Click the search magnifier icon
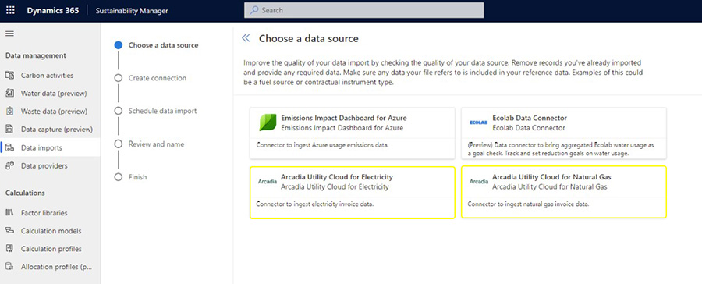Image resolution: width=702 pixels, height=284 pixels. [254, 10]
